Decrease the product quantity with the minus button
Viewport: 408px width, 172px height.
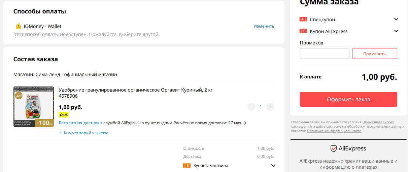[x=251, y=107]
